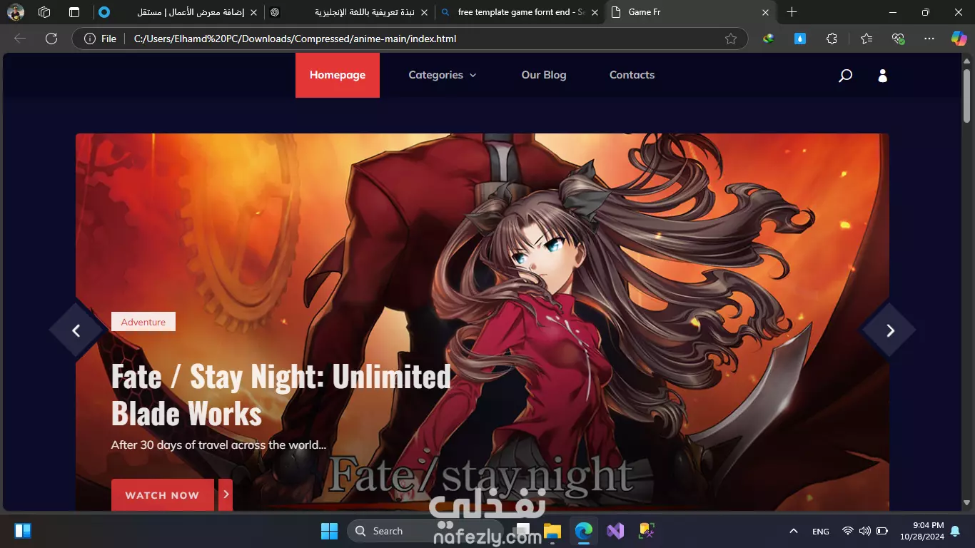Open a new browser tab

pos(792,12)
